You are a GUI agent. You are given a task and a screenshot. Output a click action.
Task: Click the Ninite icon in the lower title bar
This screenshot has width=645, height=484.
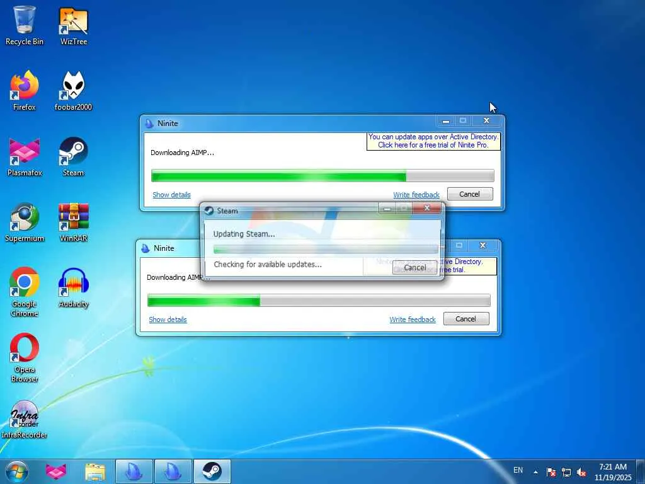[x=146, y=248]
